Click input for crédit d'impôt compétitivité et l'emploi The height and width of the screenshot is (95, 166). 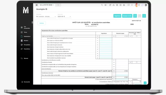pyautogui.click(x=106, y=38)
